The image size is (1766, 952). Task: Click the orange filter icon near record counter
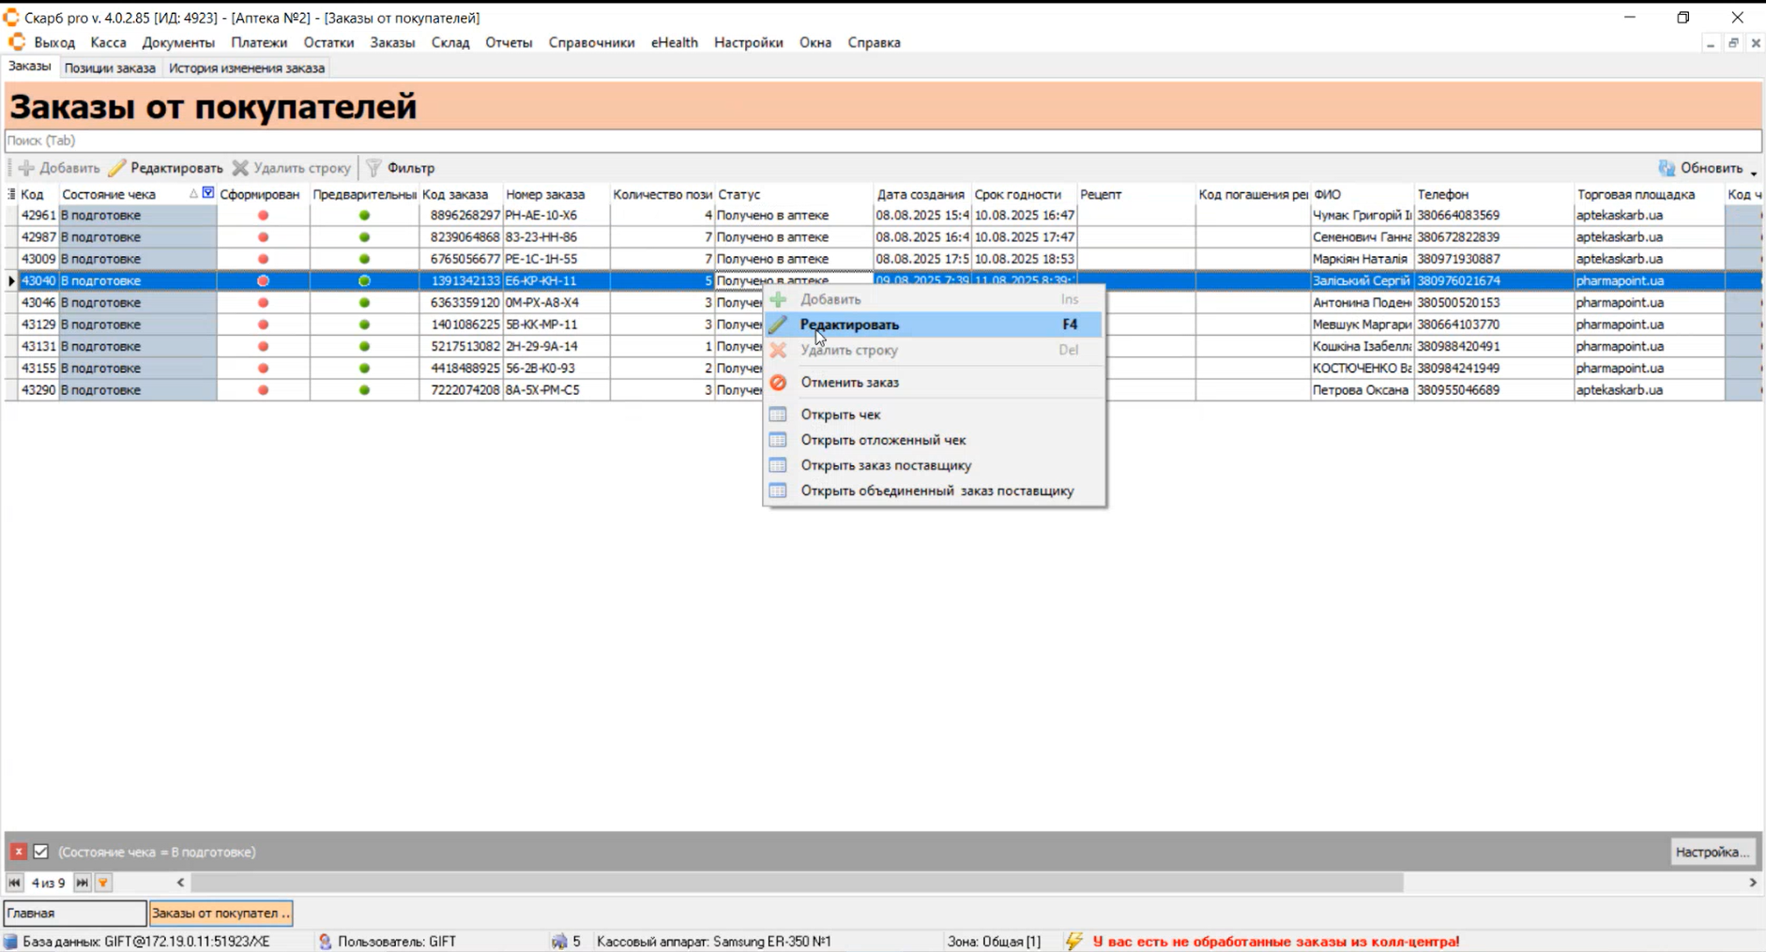(103, 883)
